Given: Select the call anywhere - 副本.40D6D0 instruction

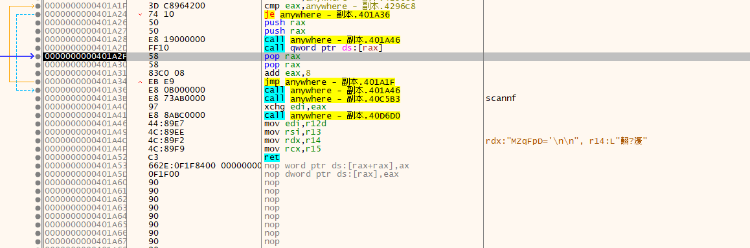Looking at the screenshot, I should (x=332, y=115).
